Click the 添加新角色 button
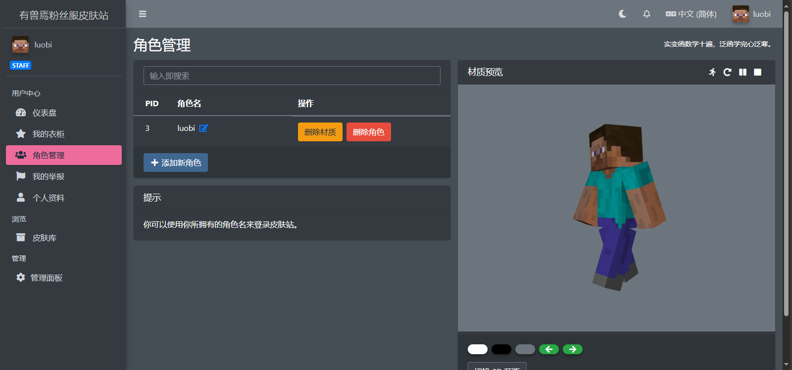Viewport: 792px width, 370px height. (176, 163)
